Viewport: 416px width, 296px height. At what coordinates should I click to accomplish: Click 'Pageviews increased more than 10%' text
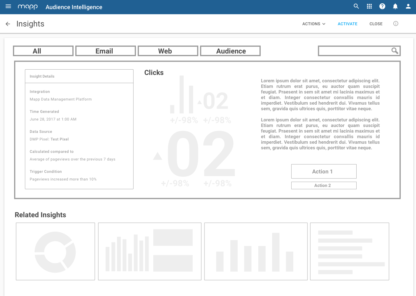pos(63,179)
